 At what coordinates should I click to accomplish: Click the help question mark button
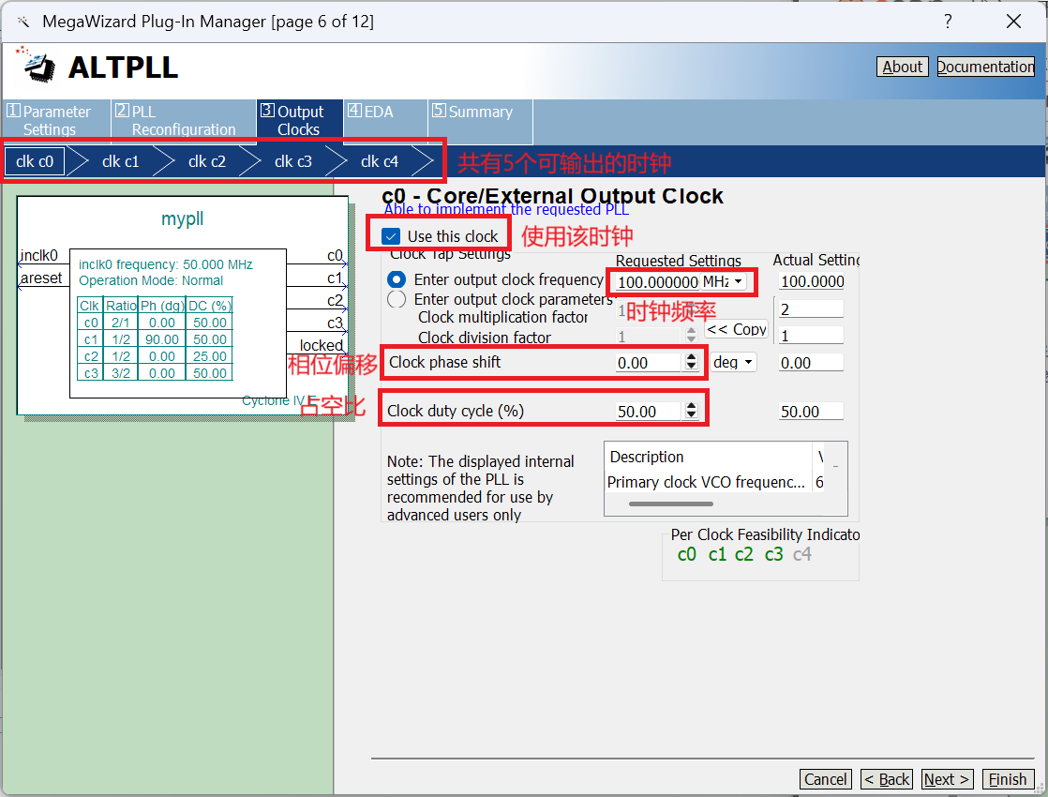pyautogui.click(x=947, y=22)
